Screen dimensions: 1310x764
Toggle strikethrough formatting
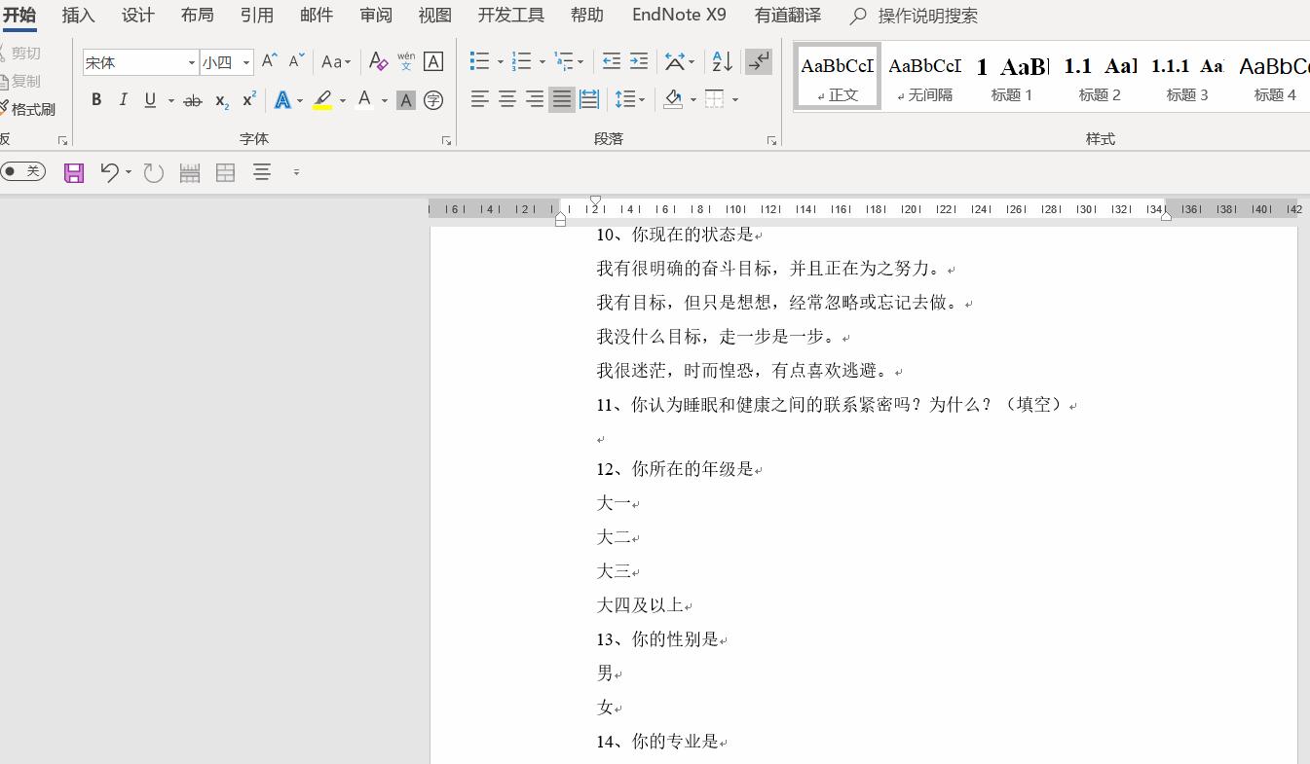pyautogui.click(x=193, y=98)
